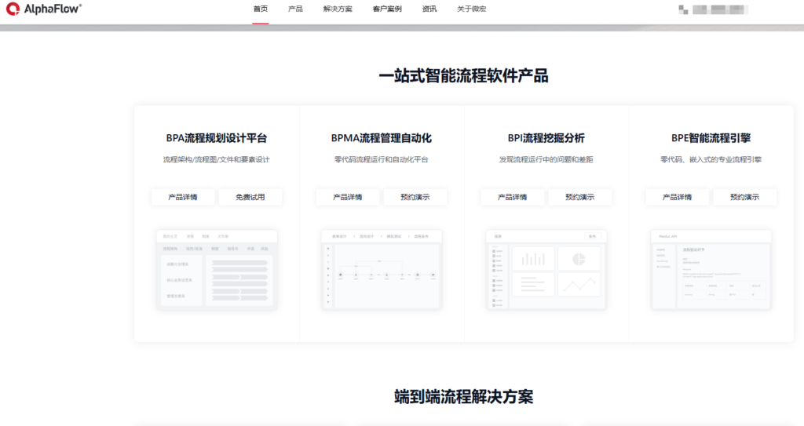Select the BPI流程挖掘分析 heading
The image size is (804, 426).
[546, 138]
